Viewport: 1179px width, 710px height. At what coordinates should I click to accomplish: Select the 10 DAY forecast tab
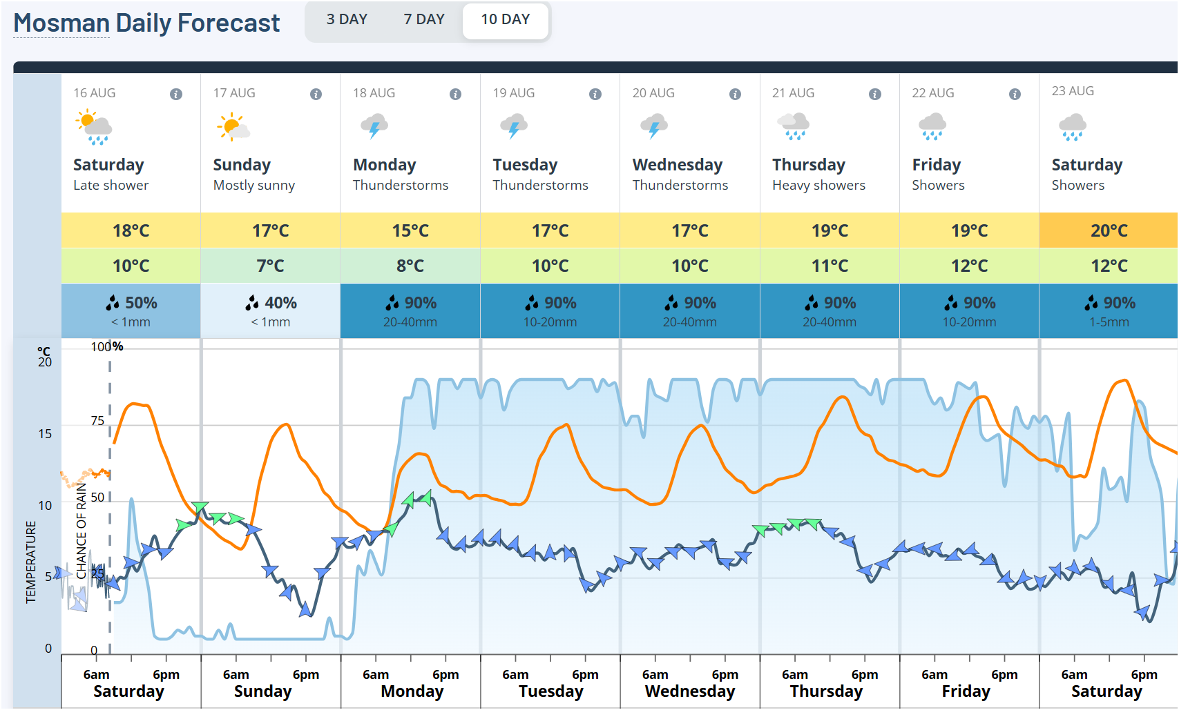pos(505,19)
